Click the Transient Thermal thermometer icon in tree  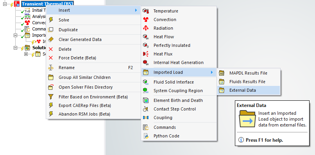coord(17,4)
